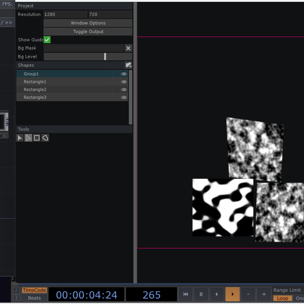Toggle visibility of Group1

point(124,74)
